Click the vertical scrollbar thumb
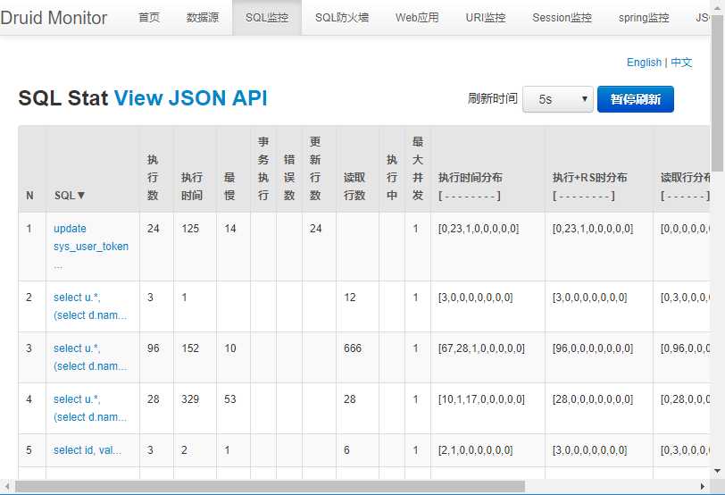Image resolution: width=725 pixels, height=495 pixels. click(718, 93)
